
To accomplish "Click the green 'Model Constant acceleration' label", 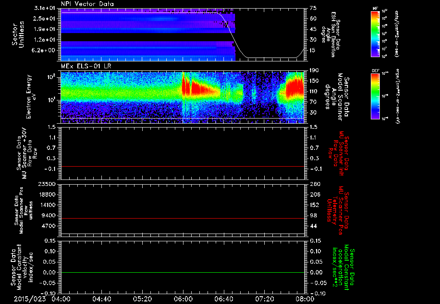I will click(x=343, y=268).
